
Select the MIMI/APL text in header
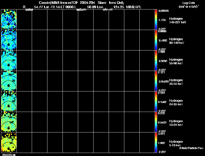[134, 7]
